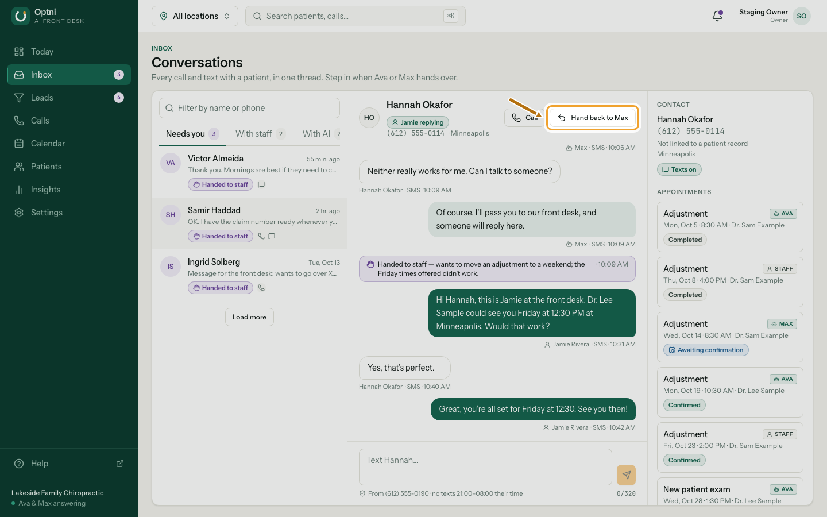
Task: Click the Optni logo icon
Action: pos(21,16)
